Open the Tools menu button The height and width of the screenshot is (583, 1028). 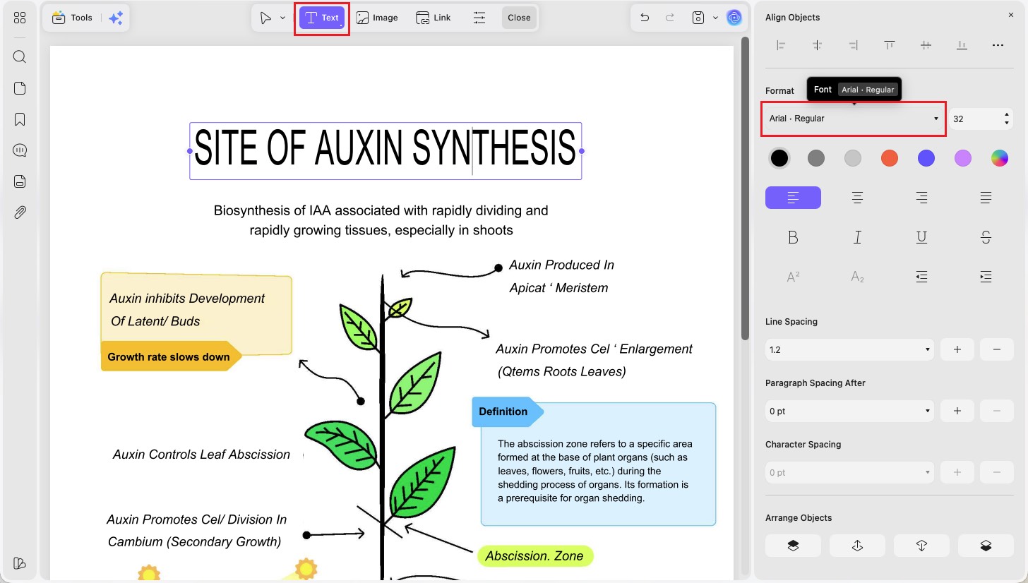coord(73,18)
